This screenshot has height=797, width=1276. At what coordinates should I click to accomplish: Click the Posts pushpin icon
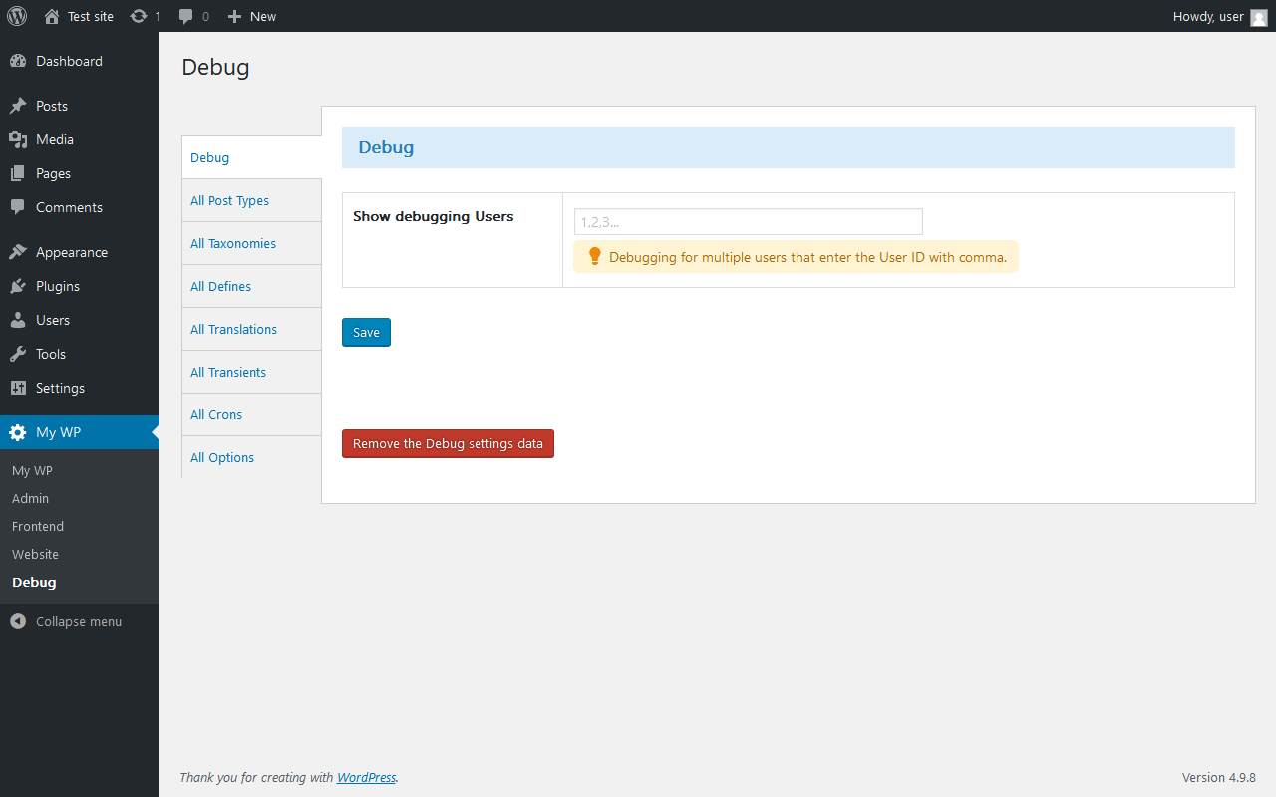[18, 106]
